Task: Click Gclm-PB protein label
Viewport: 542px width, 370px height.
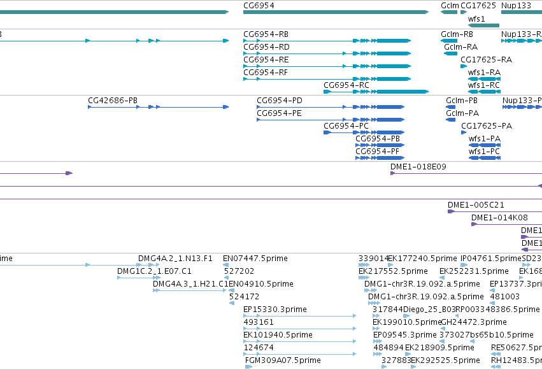Action: click(x=462, y=101)
